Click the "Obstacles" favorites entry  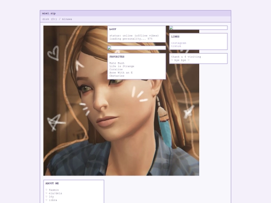pyautogui.click(x=117, y=76)
